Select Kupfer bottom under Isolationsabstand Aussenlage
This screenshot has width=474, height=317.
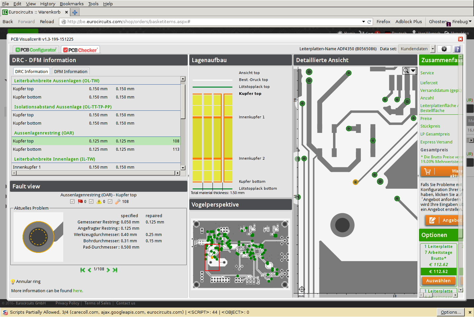click(x=96, y=123)
